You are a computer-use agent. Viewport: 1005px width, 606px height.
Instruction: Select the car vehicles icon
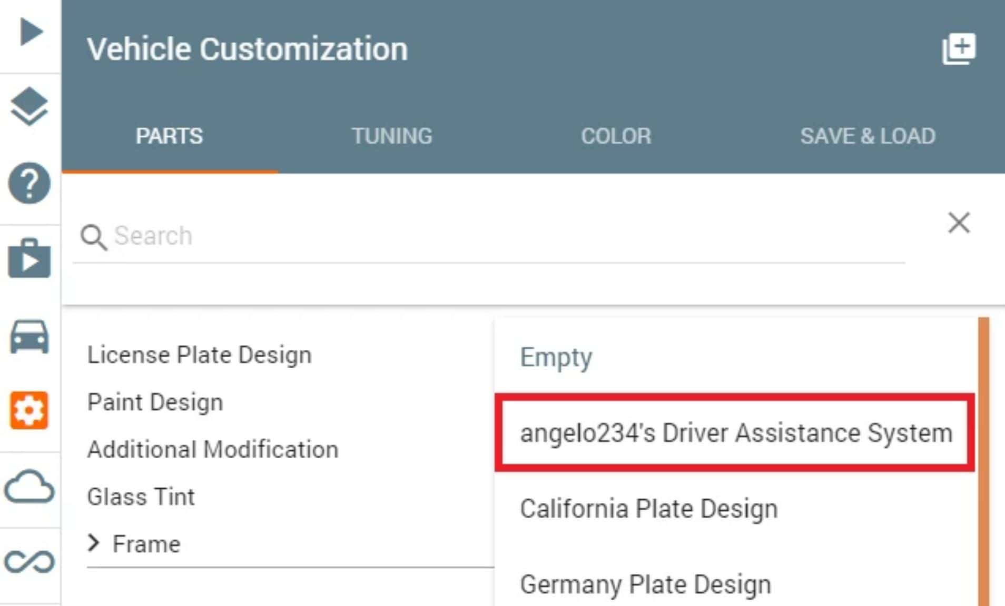[x=29, y=337]
